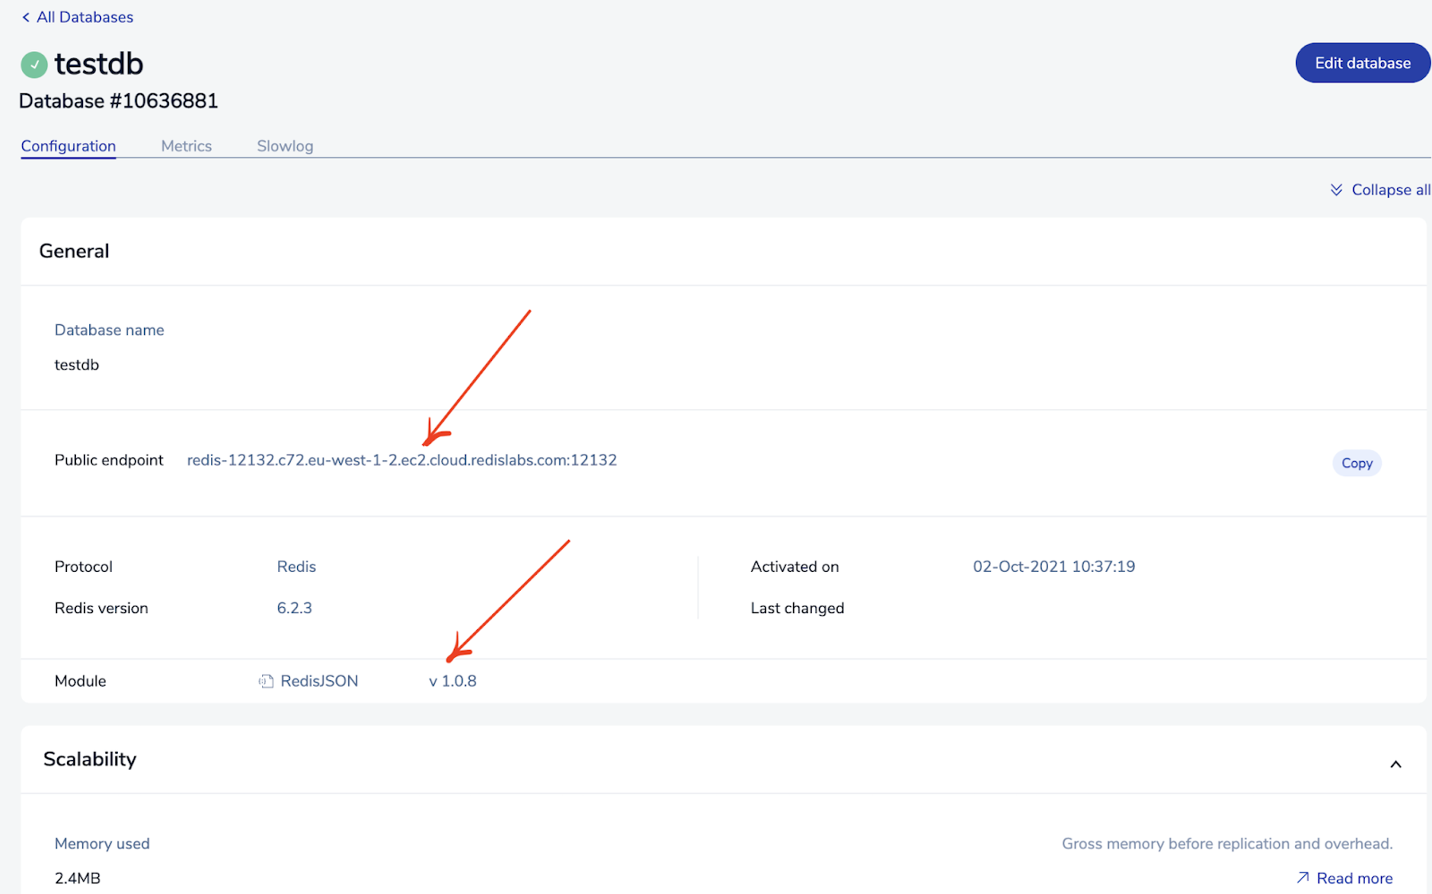Image resolution: width=1432 pixels, height=894 pixels.
Task: Click the public endpoint URL text
Action: point(402,460)
